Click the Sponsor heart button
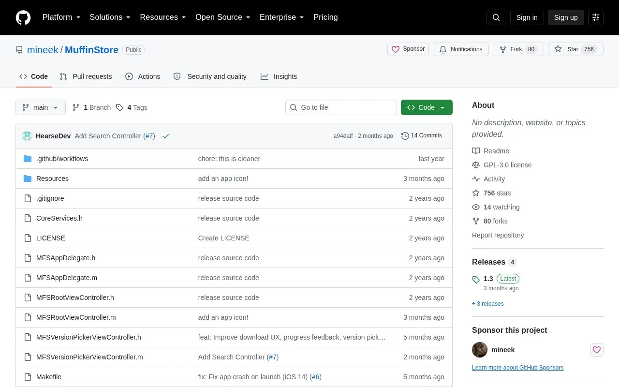The image size is (619, 387). pyautogui.click(x=408, y=49)
